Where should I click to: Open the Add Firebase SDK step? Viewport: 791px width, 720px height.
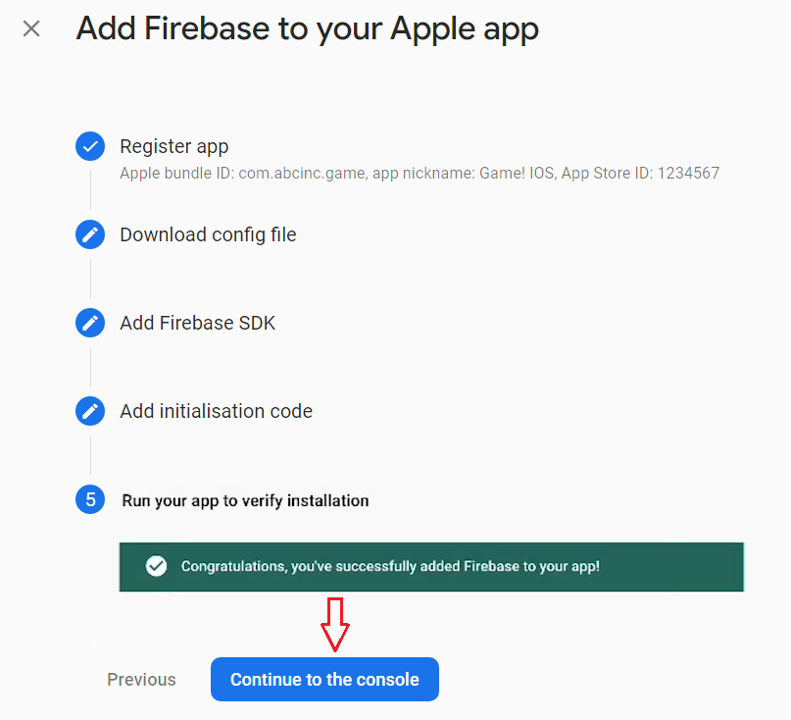[197, 323]
